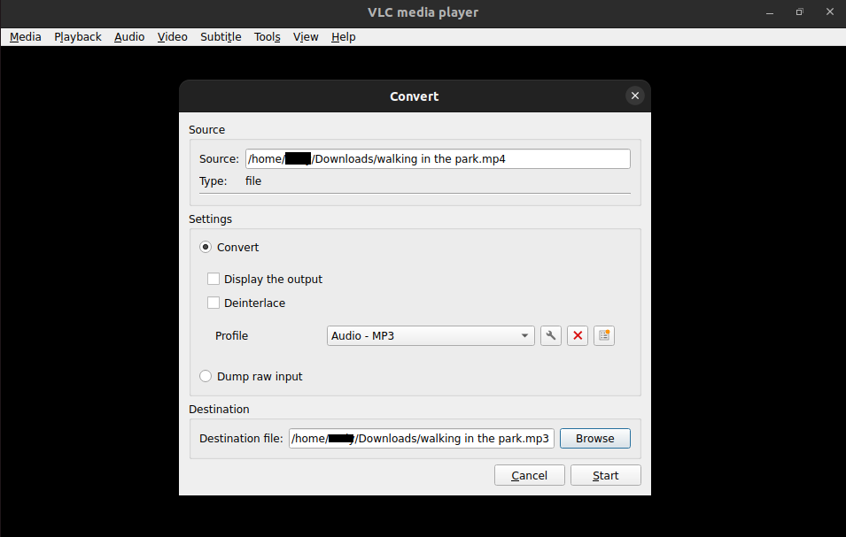
Task: Open the Tools menu
Action: 267,36
